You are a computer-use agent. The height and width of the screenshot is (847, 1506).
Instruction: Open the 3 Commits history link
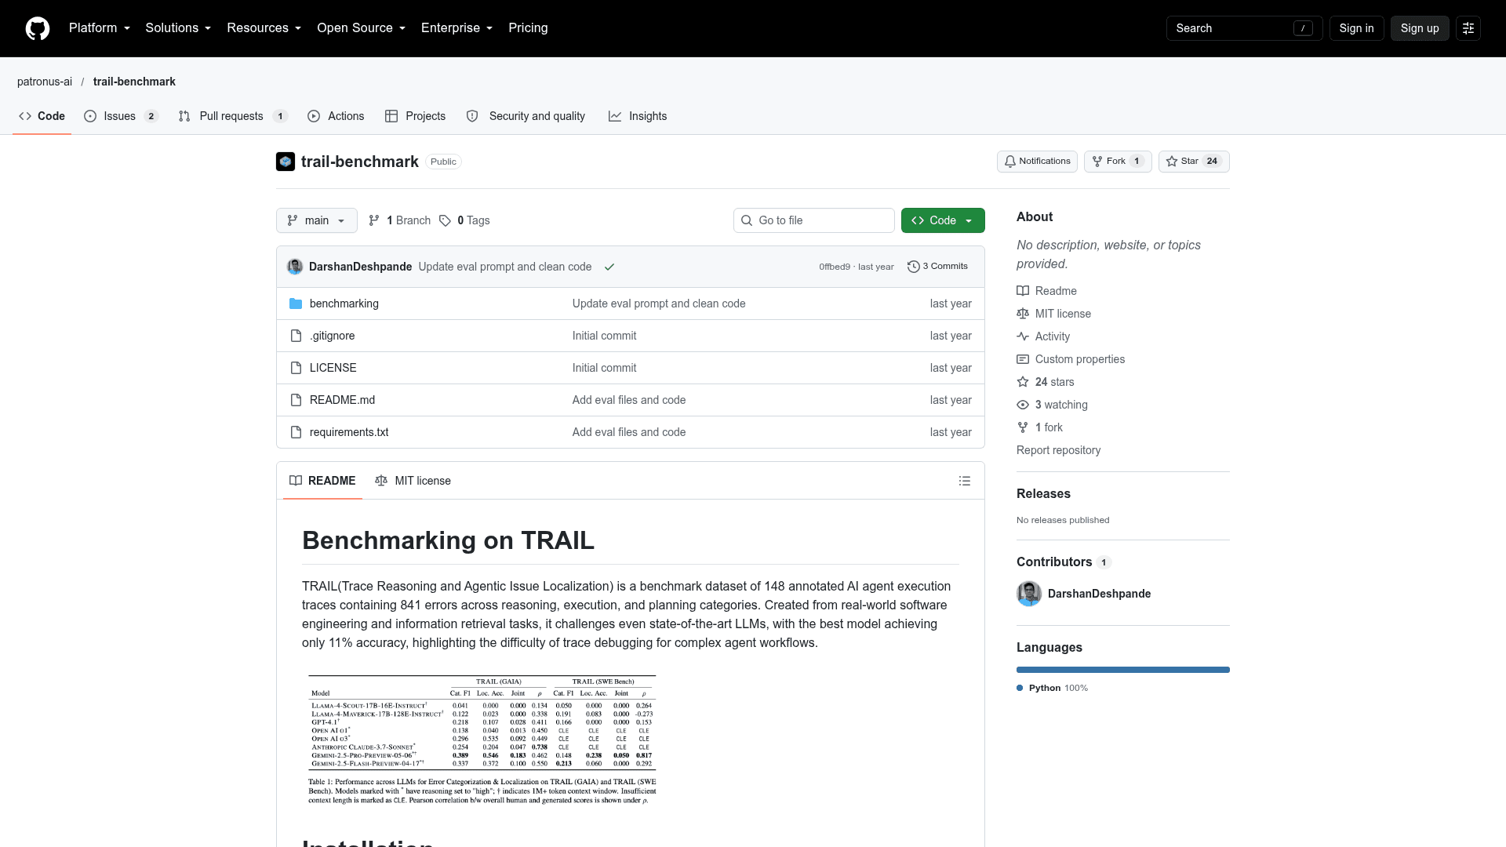click(937, 267)
